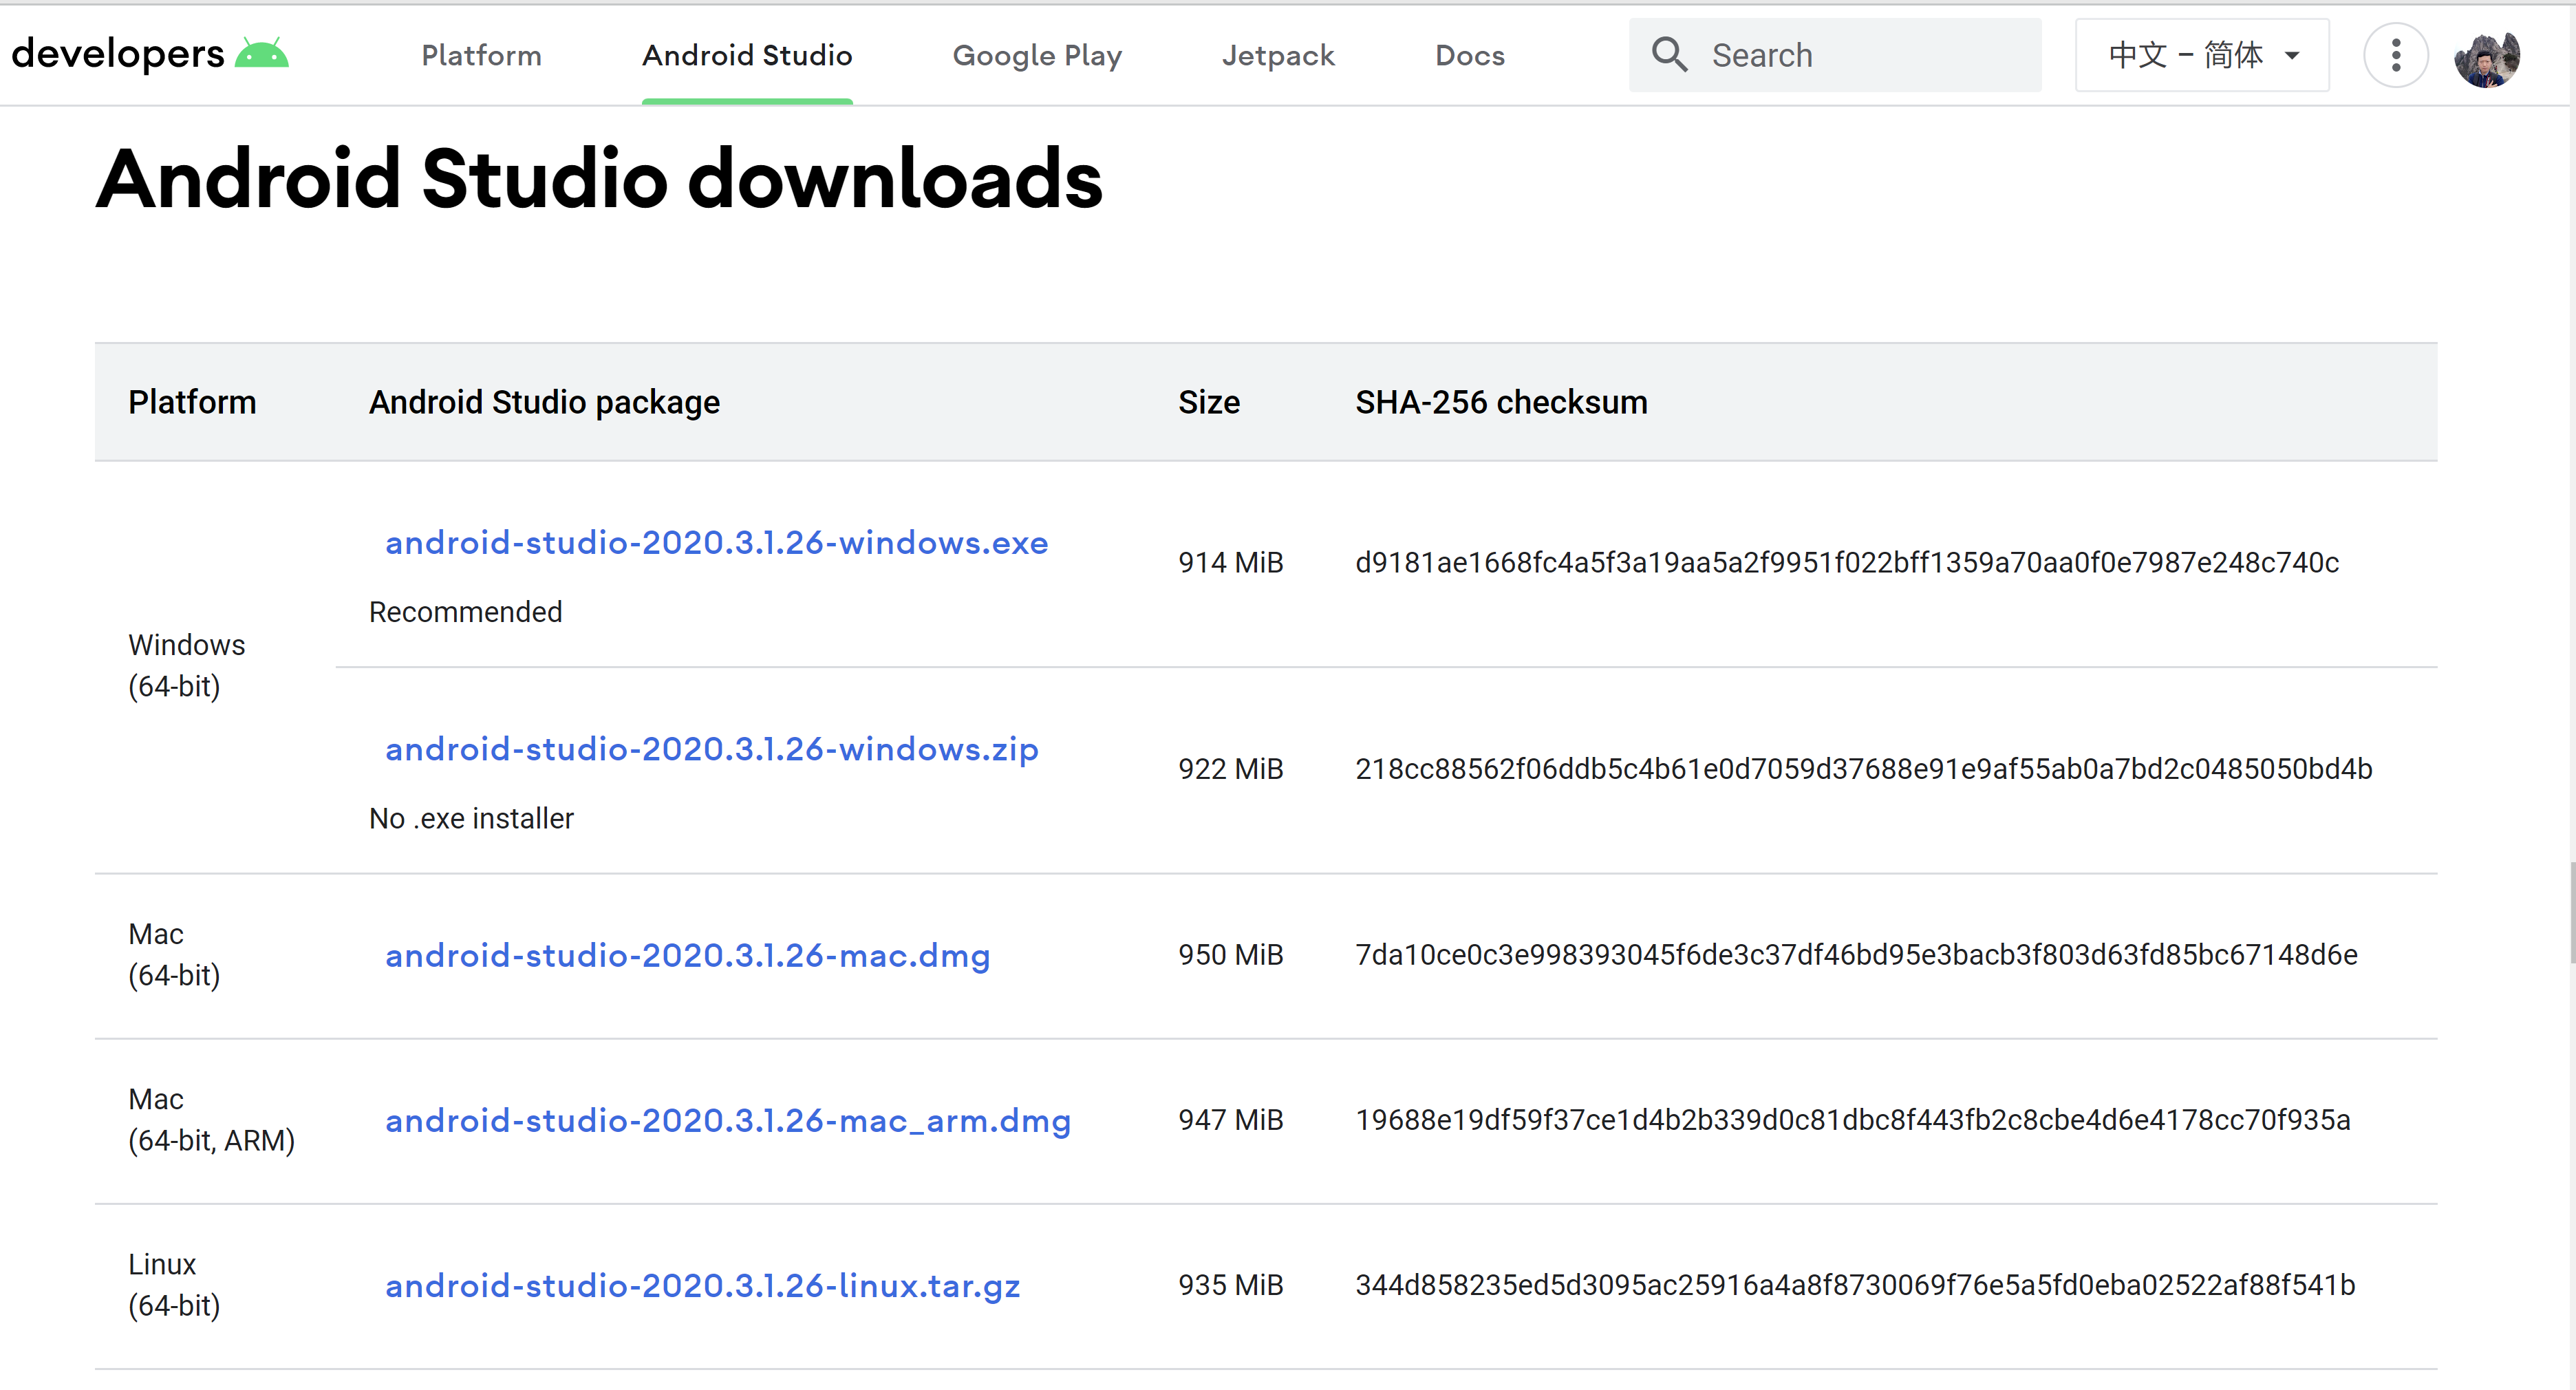Open the three-dot more options menu
This screenshot has width=2576, height=1390.
coord(2395,55)
